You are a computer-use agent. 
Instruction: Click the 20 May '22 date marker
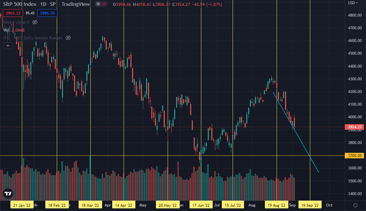coord(168,205)
